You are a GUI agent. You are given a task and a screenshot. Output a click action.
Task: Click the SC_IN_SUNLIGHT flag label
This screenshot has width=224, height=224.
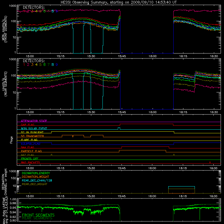(x=32, y=132)
